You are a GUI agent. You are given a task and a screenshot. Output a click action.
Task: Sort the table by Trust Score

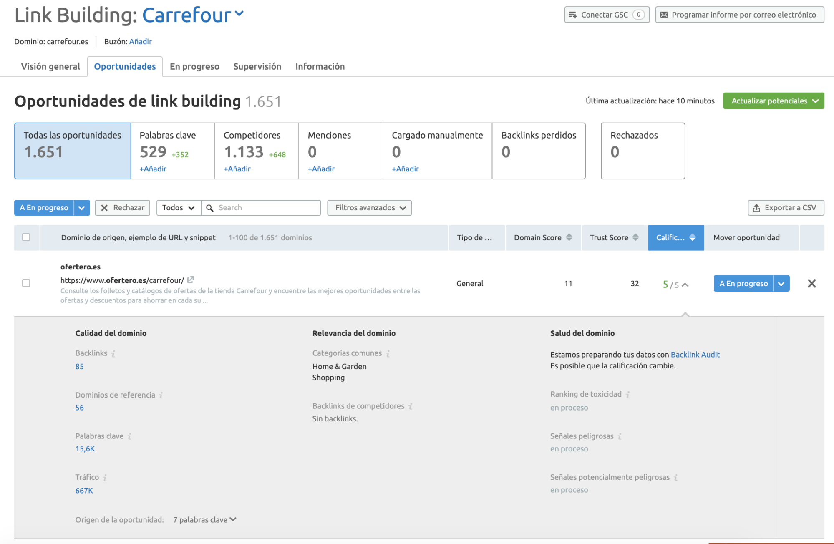coord(636,237)
